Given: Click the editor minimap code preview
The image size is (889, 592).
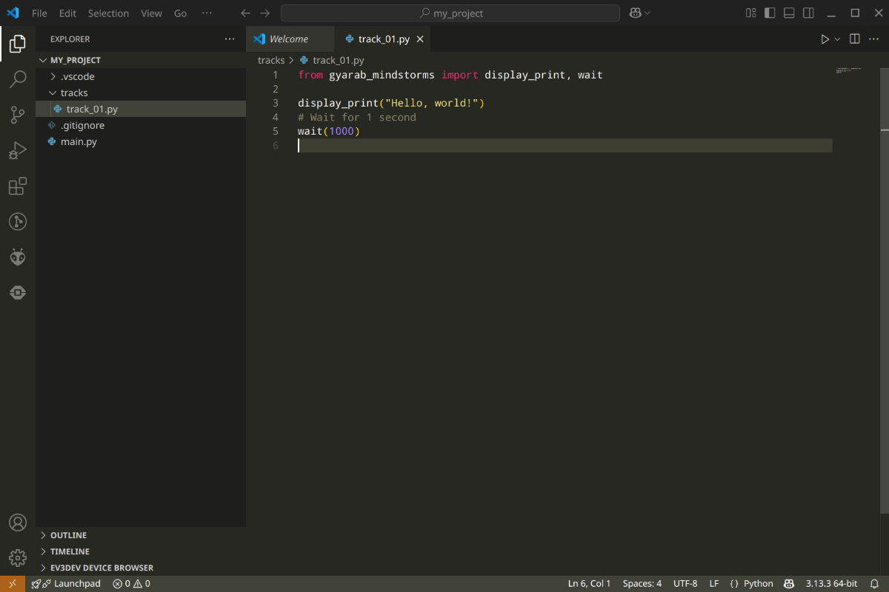Looking at the screenshot, I should (848, 70).
